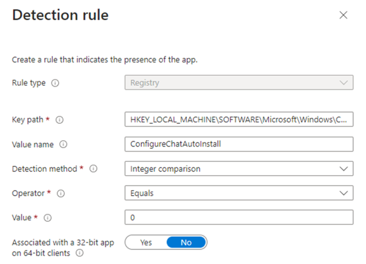Image resolution: width=366 pixels, height=264 pixels.
Task: Click info icon for 32-bit app setting
Action: click(80, 253)
